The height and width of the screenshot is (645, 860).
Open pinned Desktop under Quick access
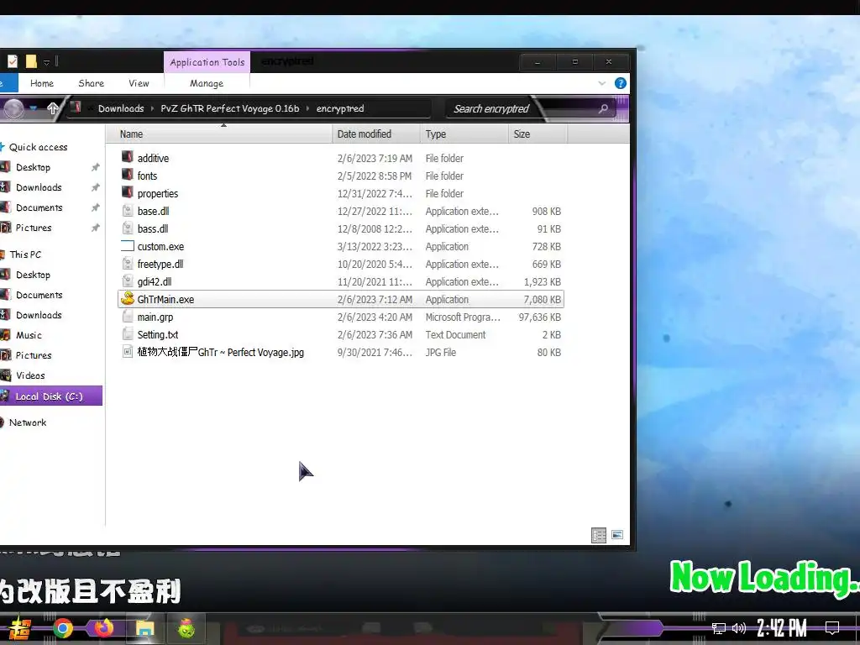click(x=33, y=167)
